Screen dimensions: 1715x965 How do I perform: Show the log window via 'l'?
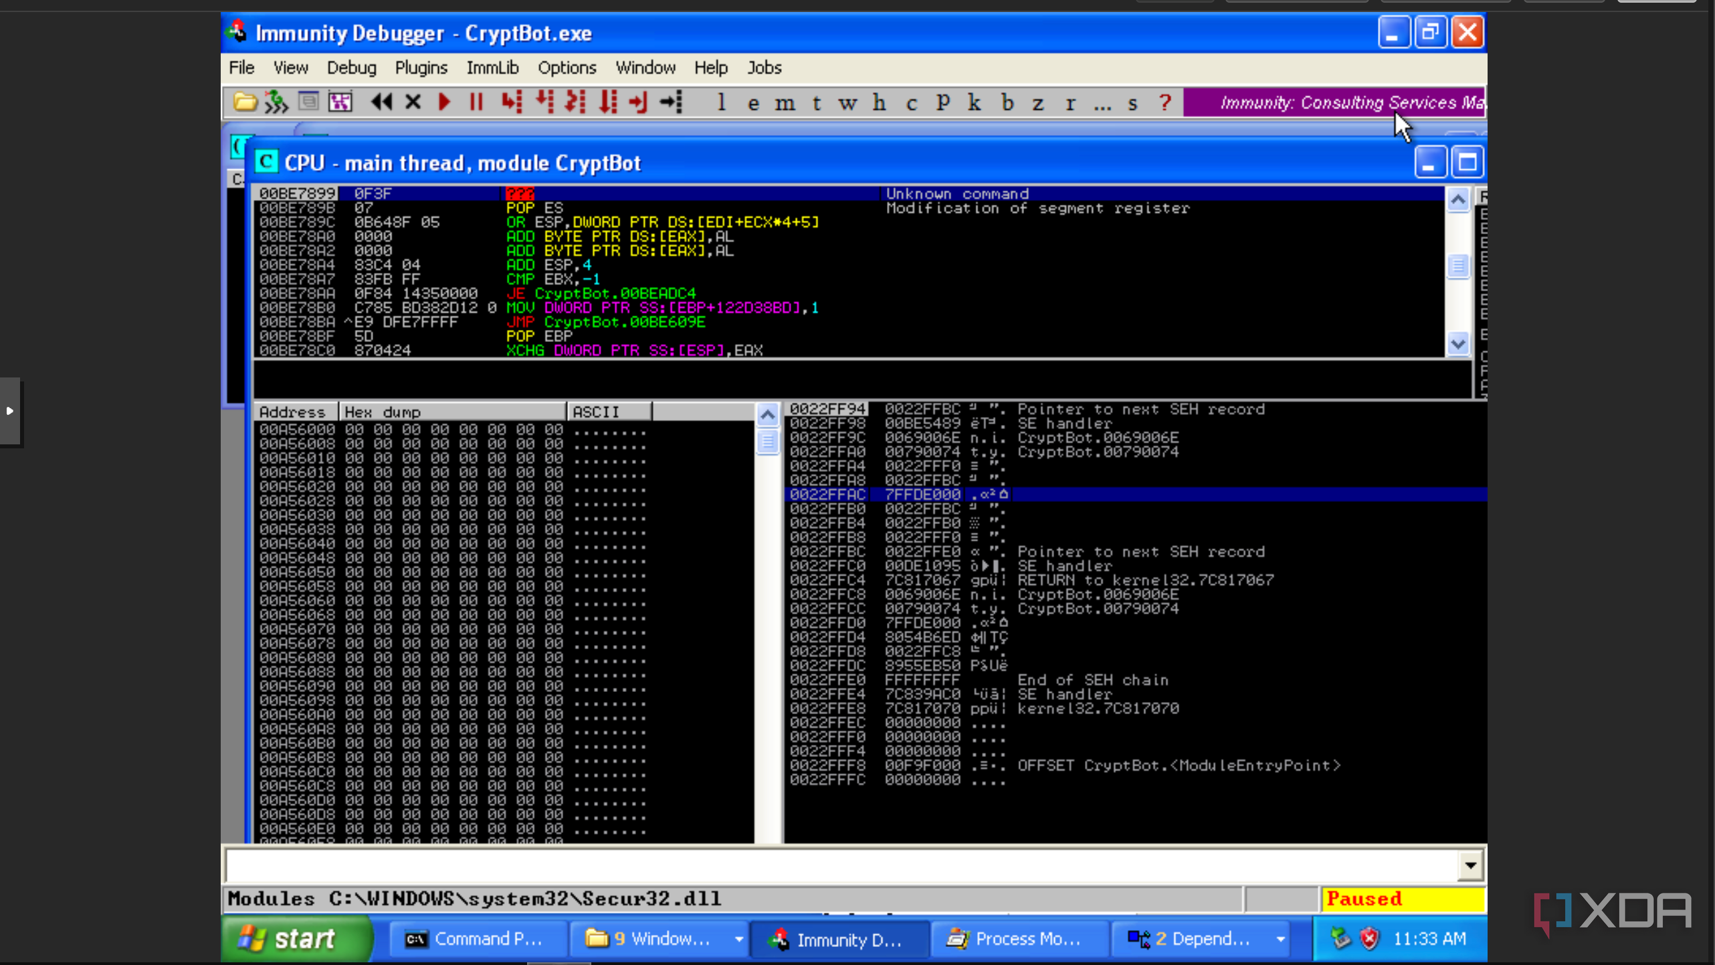[721, 102]
